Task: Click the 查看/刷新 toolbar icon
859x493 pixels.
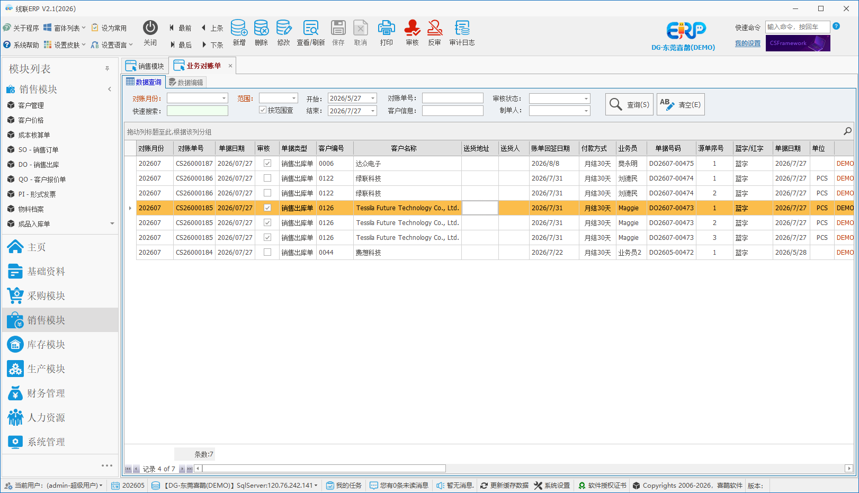Action: (310, 33)
